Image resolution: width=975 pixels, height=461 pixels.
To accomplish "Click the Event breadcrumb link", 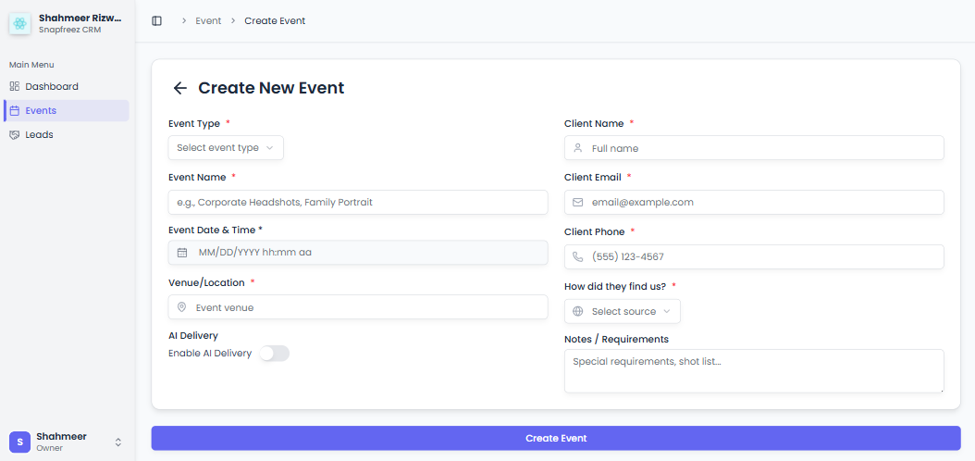I will click(x=208, y=20).
